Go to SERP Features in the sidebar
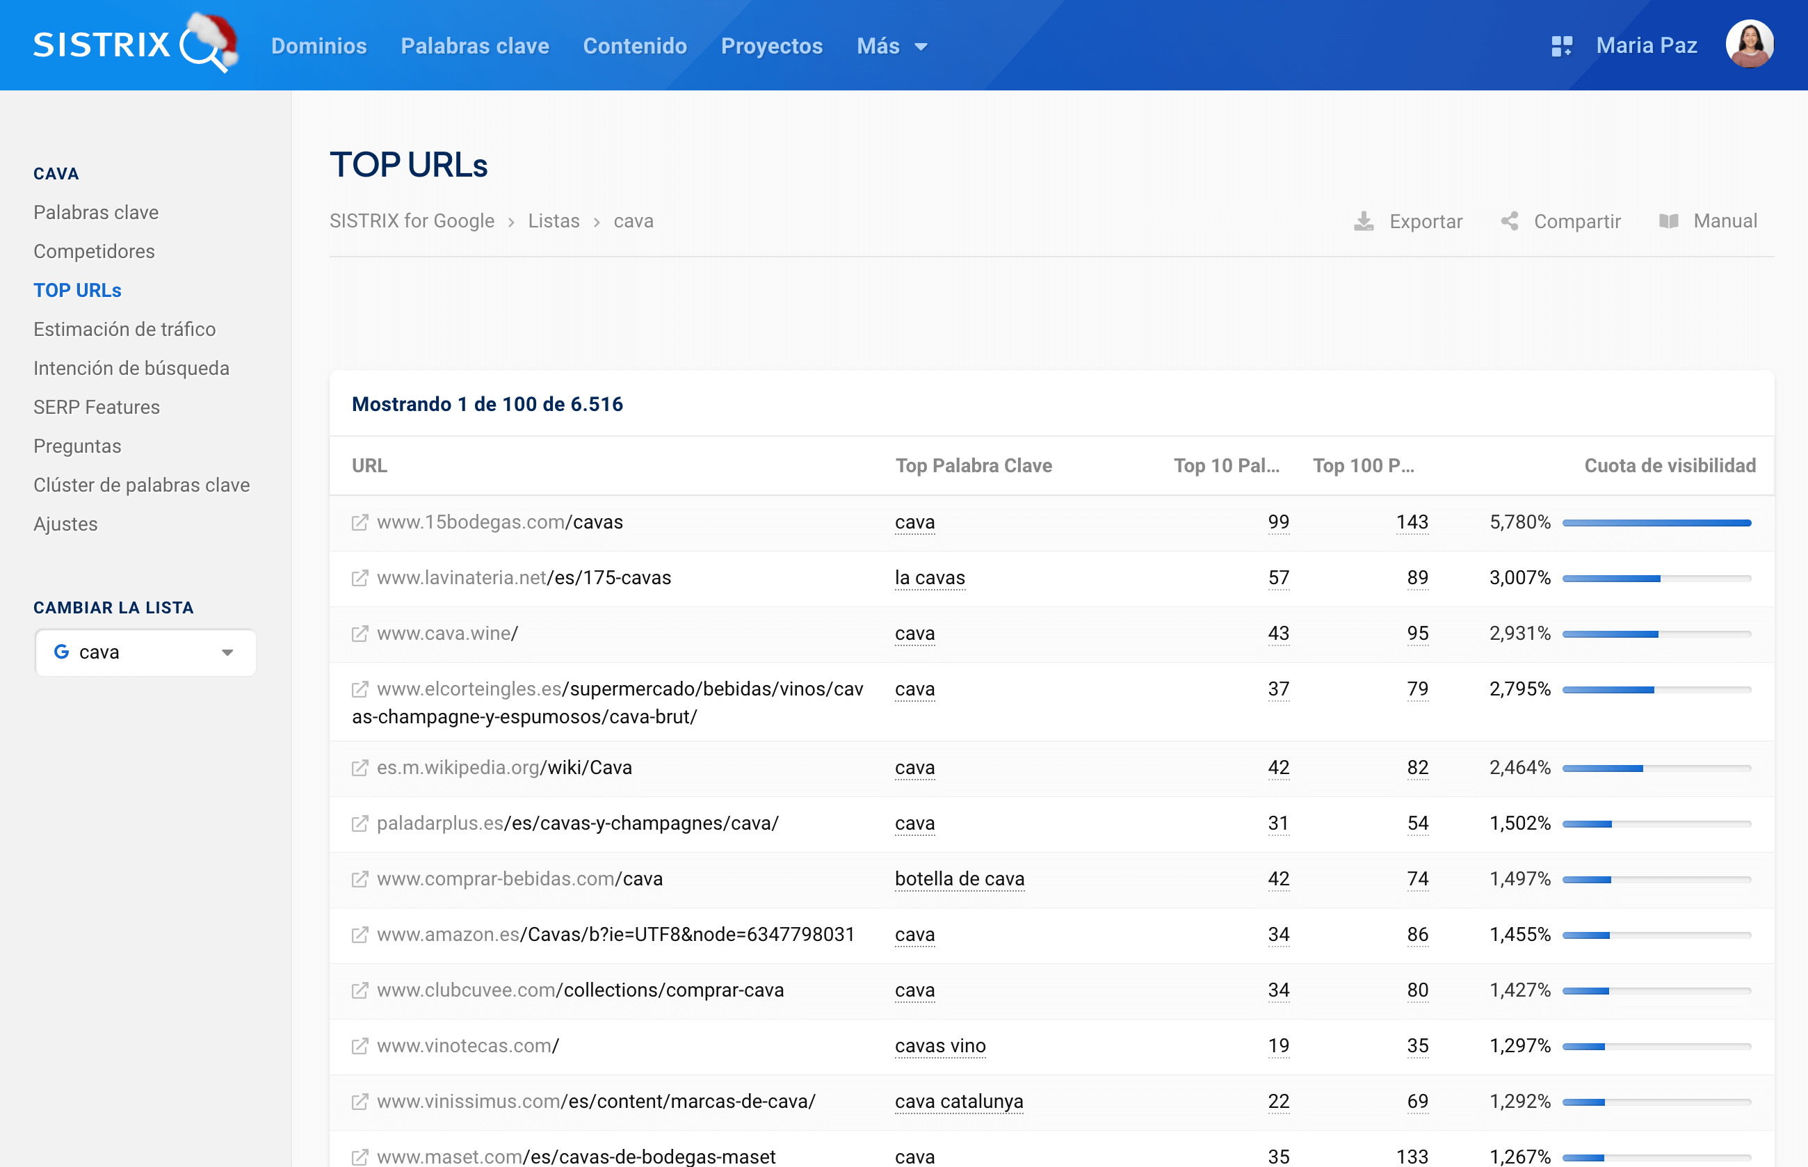 (x=96, y=407)
